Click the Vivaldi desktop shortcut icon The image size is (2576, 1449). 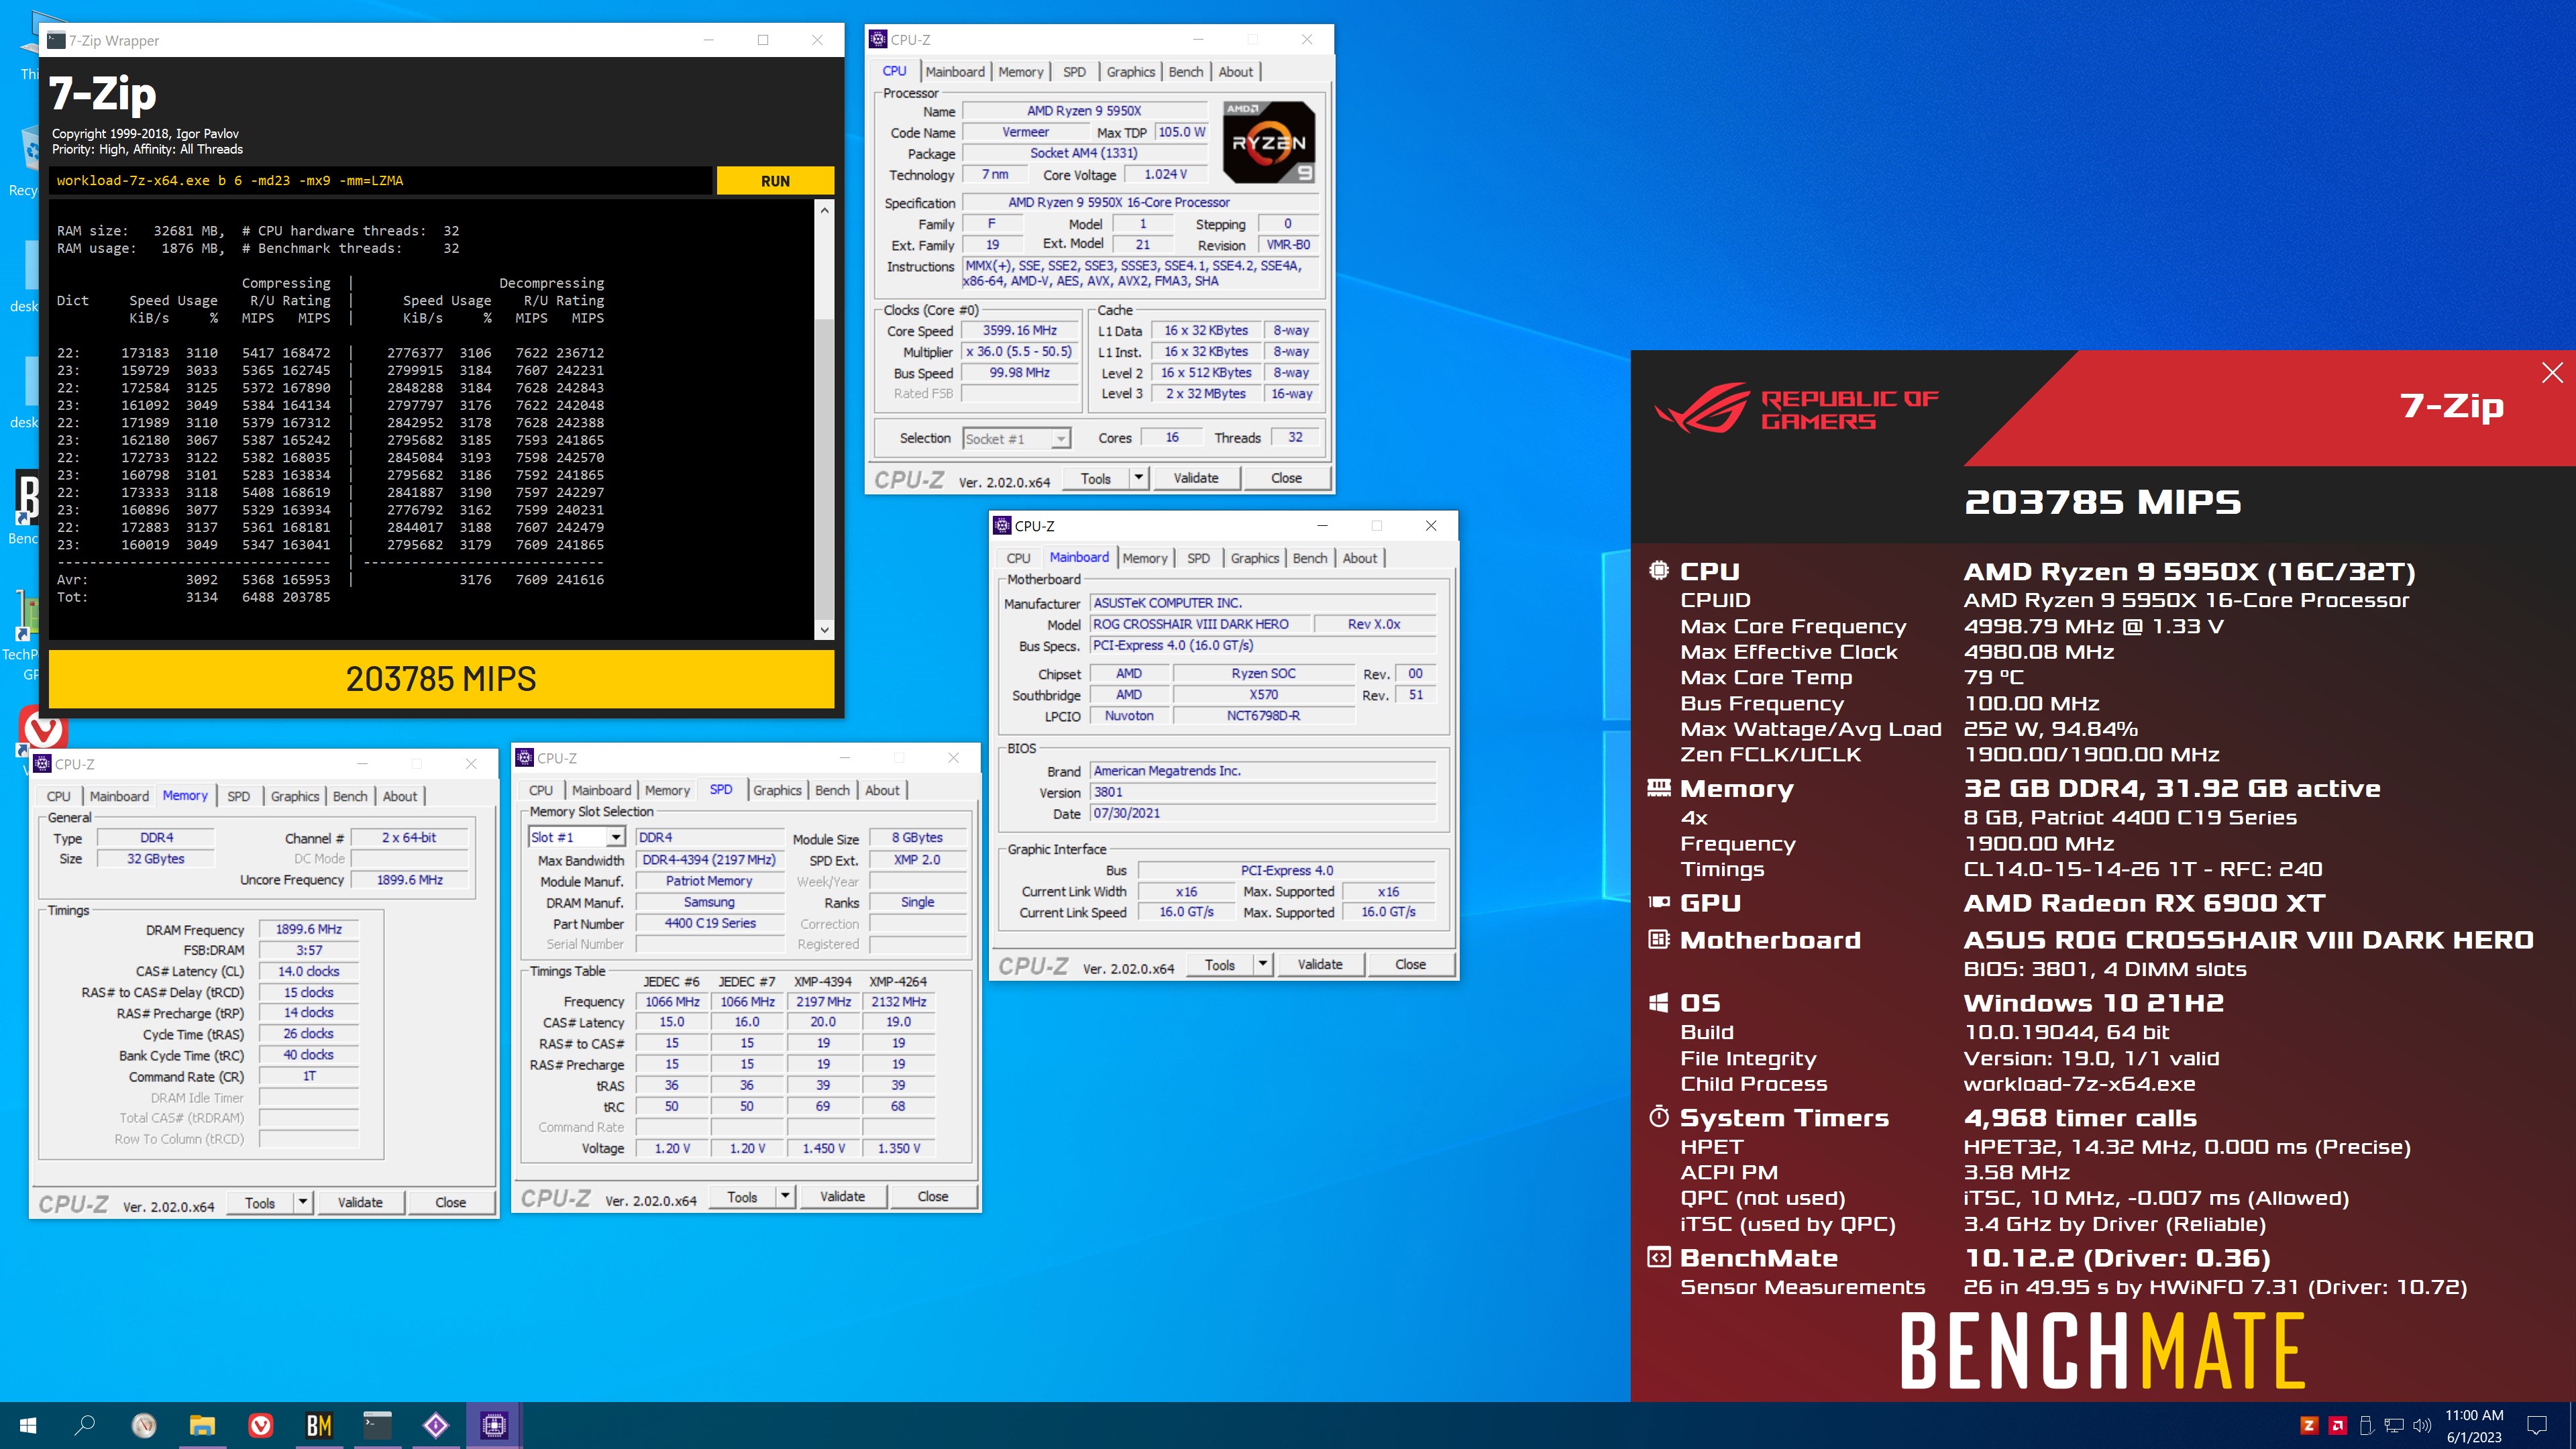pyautogui.click(x=43, y=729)
